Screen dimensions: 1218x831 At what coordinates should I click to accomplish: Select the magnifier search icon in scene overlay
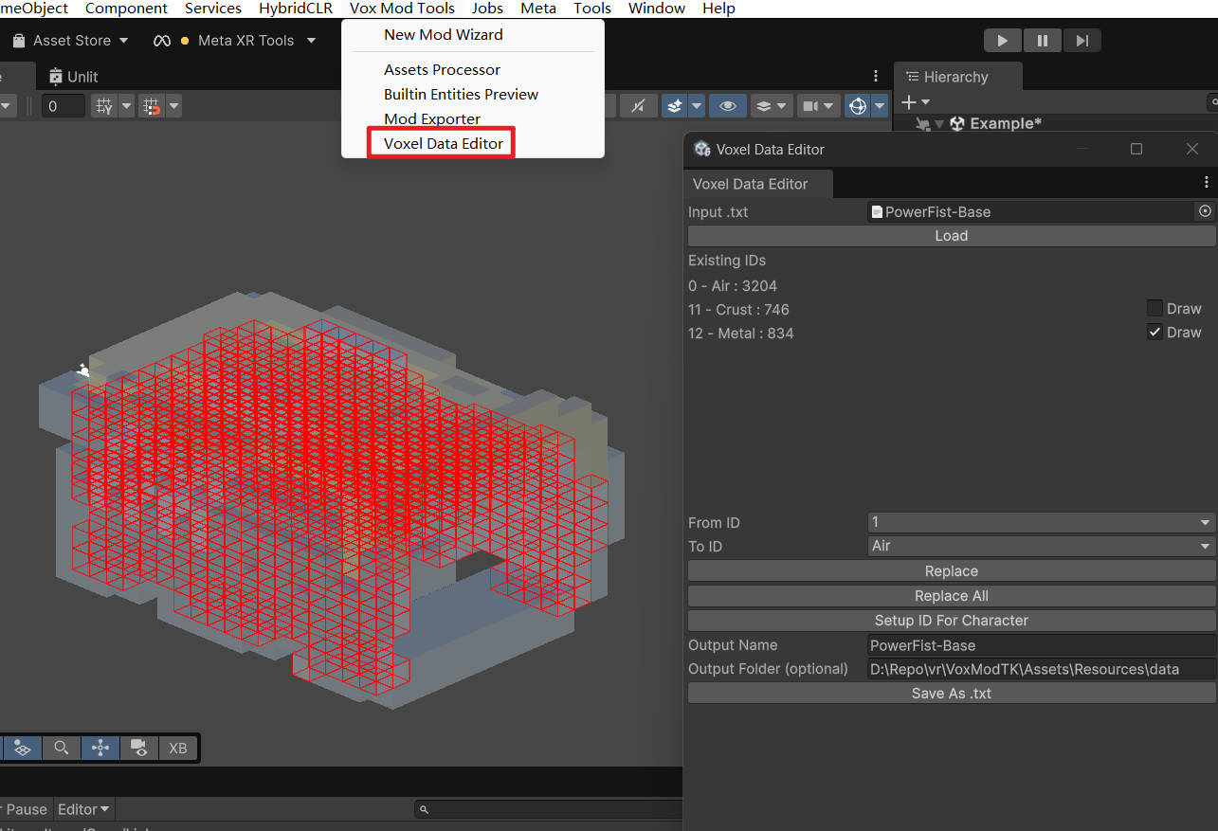pos(62,749)
